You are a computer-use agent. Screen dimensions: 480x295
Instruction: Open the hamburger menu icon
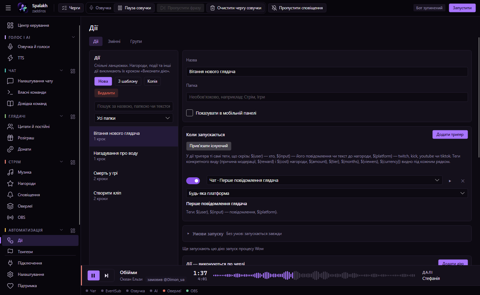8,8
